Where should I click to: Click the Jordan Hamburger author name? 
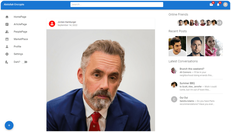pos(67,22)
